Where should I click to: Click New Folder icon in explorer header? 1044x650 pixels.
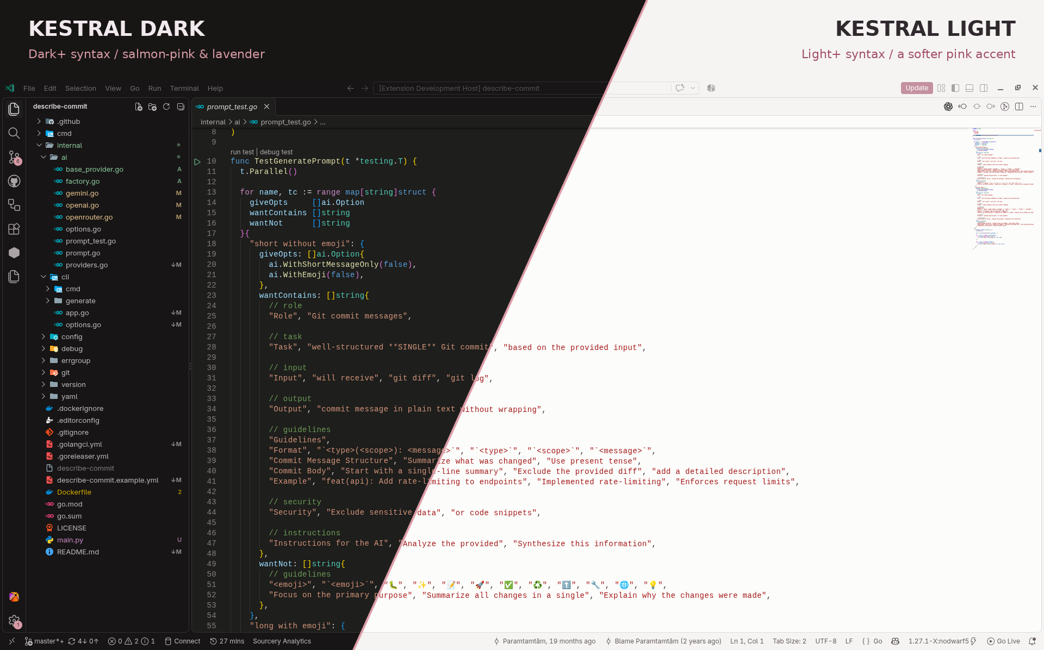pyautogui.click(x=152, y=107)
